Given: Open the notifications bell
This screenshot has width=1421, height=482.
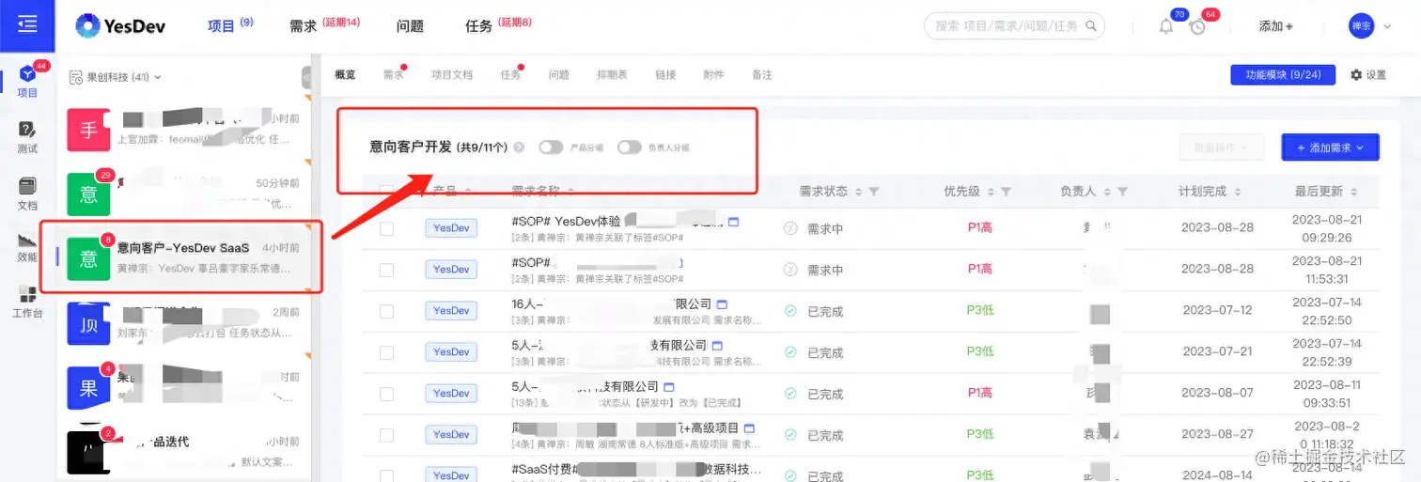Looking at the screenshot, I should [x=1166, y=26].
